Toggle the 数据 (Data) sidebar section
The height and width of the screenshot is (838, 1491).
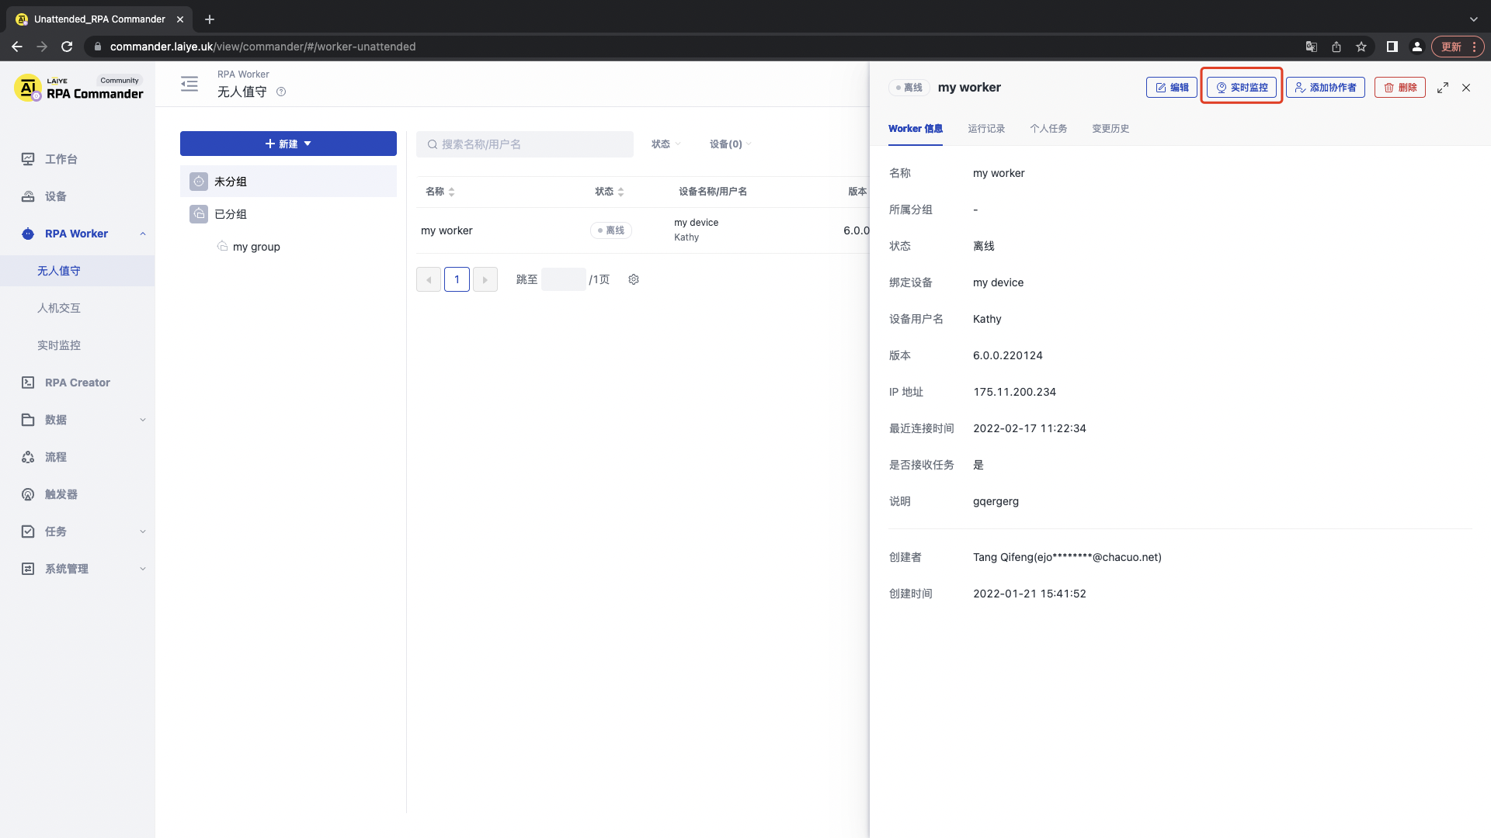coord(82,420)
